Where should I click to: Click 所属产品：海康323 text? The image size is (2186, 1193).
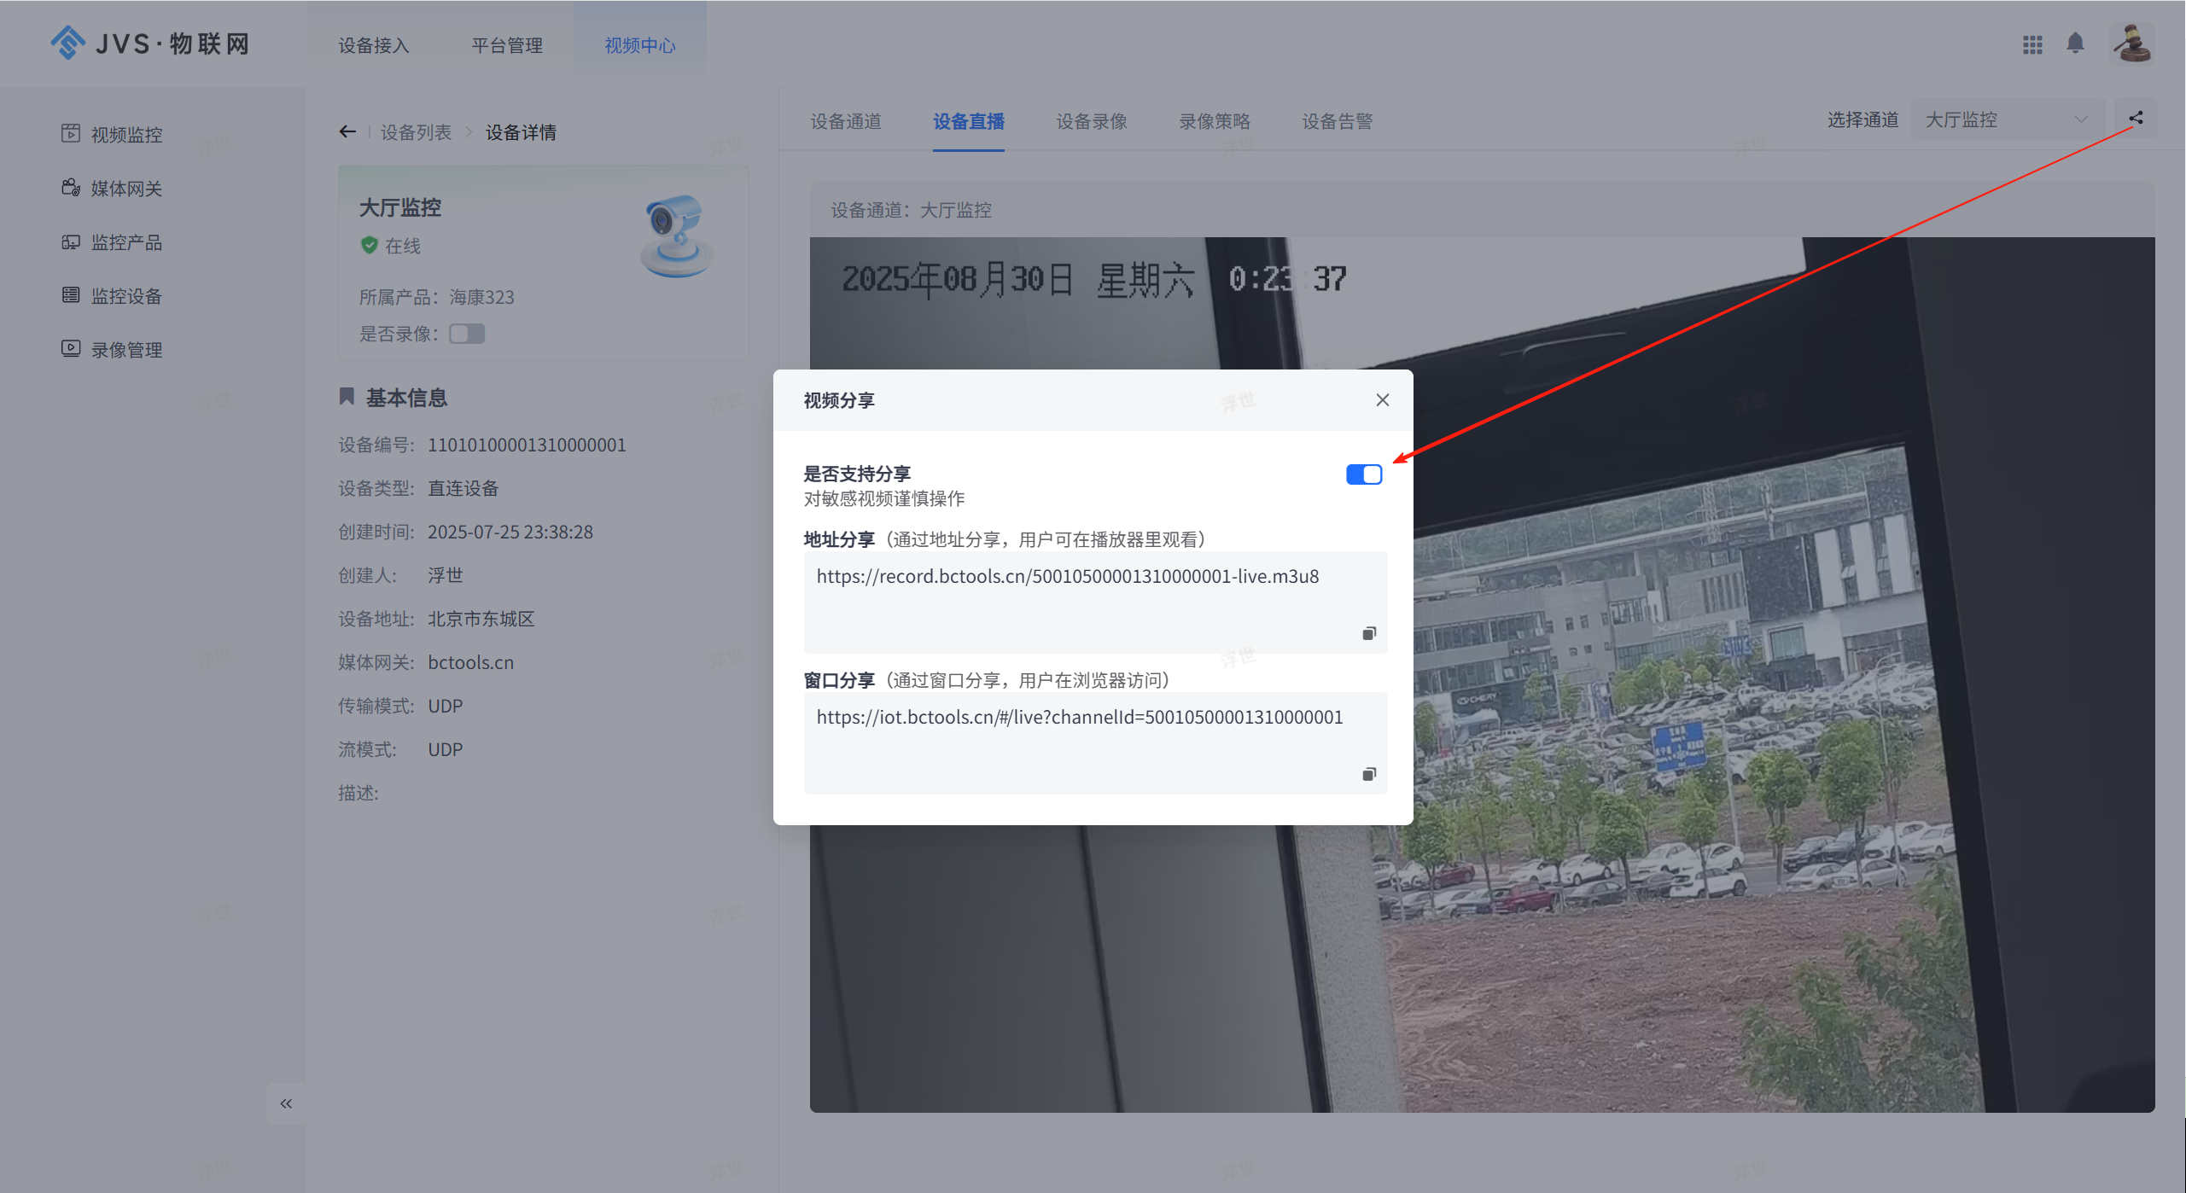tap(436, 297)
